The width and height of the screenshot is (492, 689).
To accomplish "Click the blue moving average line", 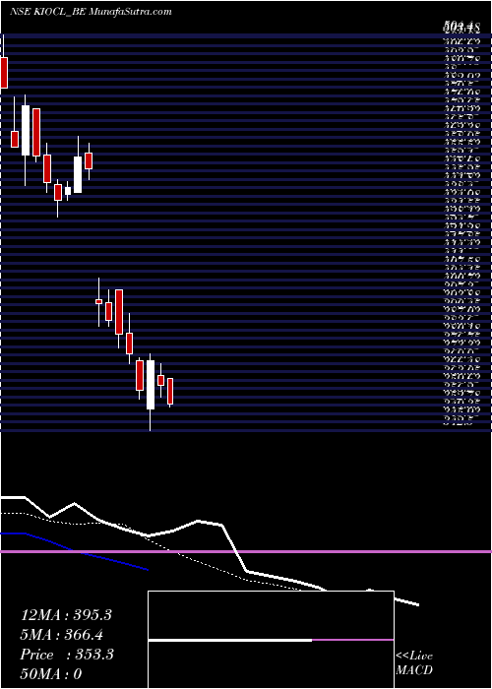I will click(74, 550).
